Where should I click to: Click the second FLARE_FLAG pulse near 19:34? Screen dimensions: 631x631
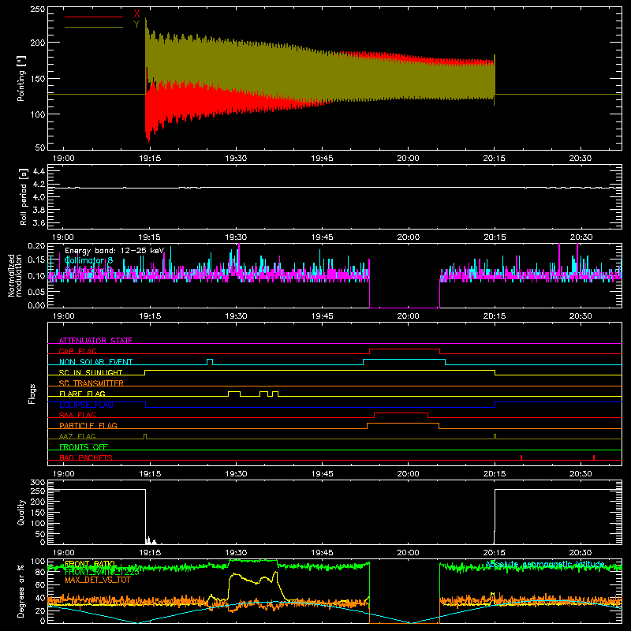click(x=263, y=394)
